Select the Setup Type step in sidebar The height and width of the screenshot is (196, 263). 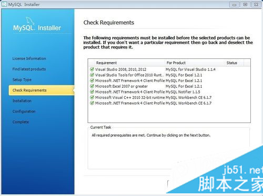(22, 80)
